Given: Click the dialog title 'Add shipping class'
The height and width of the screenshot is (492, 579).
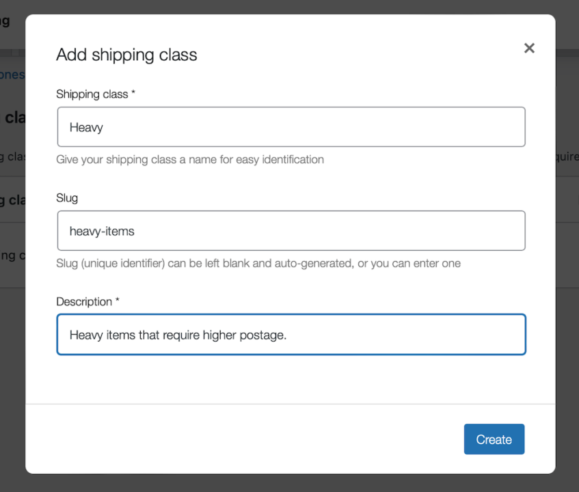Looking at the screenshot, I should [x=126, y=55].
